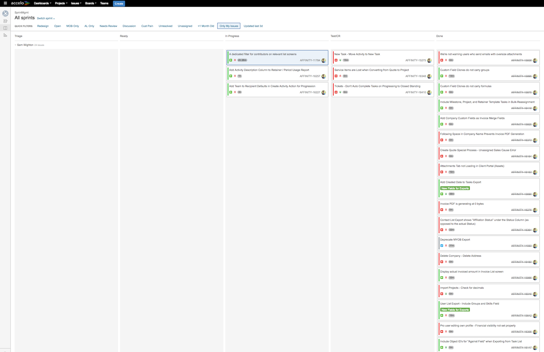Viewport: 544px width, 352px height.
Task: Collapse the Sam Wighton swimlane
Action: tap(15, 45)
